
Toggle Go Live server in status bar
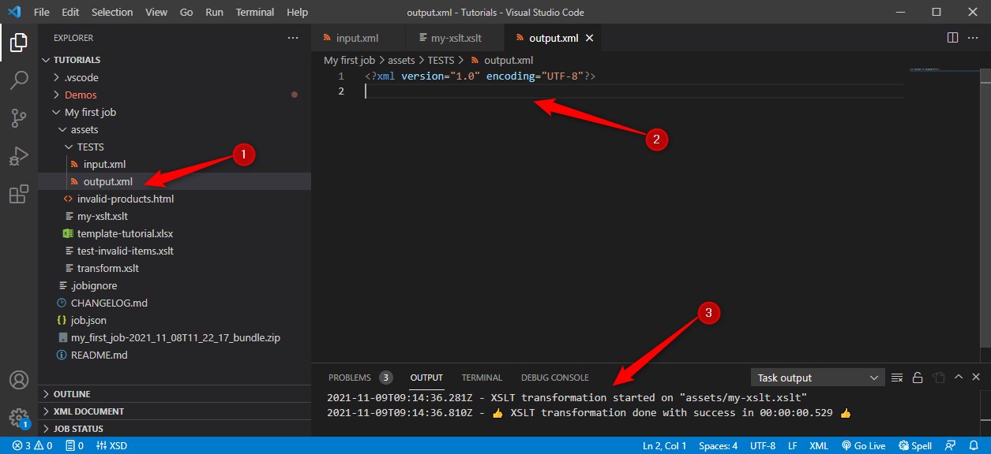(x=864, y=445)
